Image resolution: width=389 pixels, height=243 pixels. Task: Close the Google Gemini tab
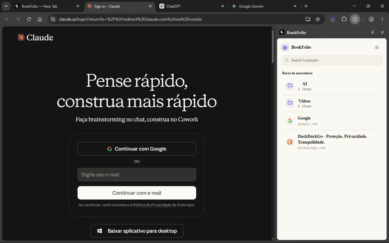(295, 6)
